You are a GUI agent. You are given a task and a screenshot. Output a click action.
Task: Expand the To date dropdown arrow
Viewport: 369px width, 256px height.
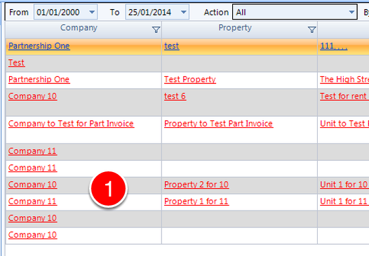[x=184, y=12]
